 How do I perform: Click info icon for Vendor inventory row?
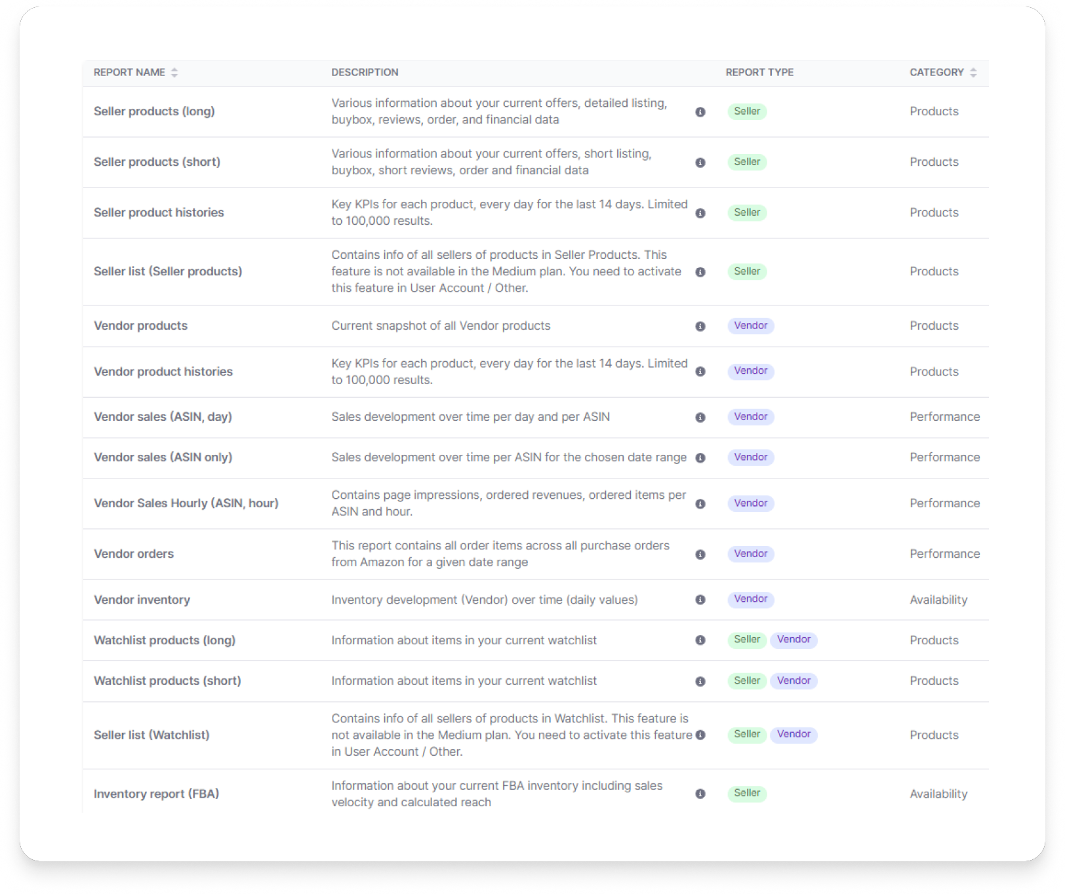(700, 600)
